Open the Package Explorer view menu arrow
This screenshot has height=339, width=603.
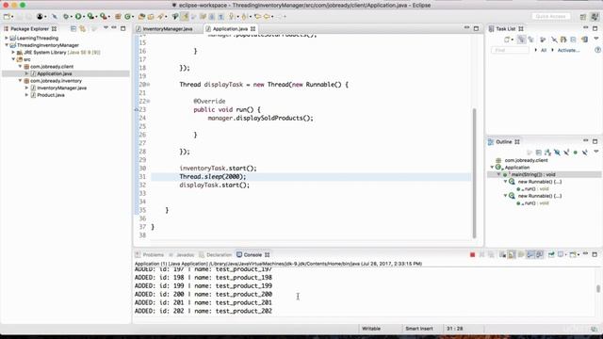coord(106,28)
